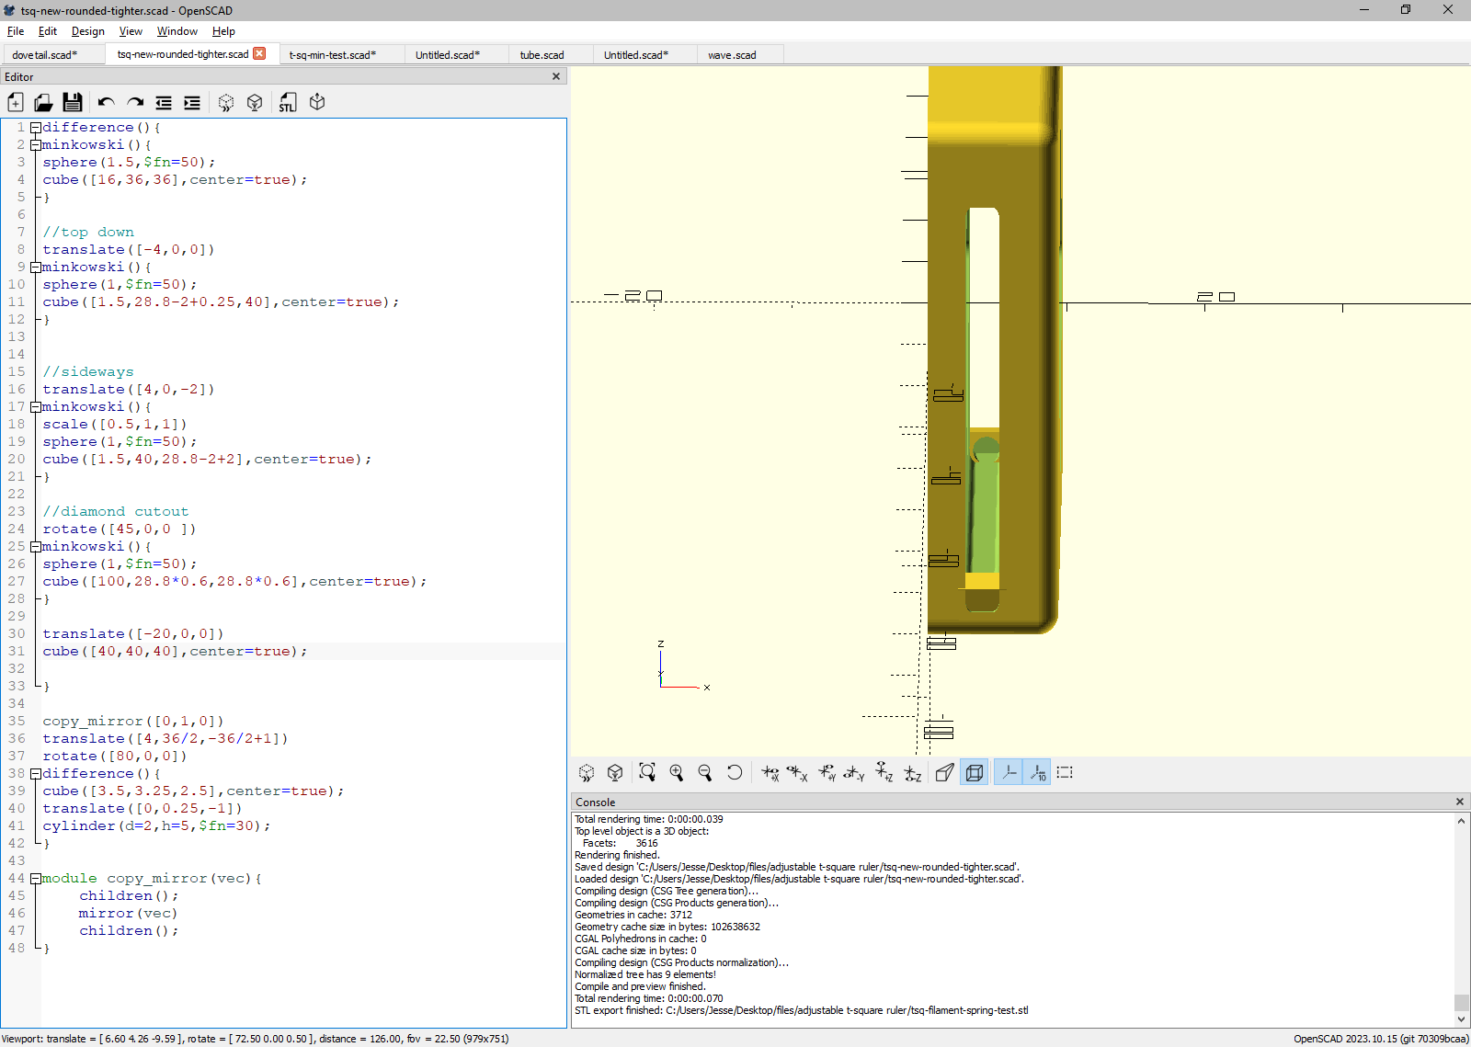The width and height of the screenshot is (1471, 1047).
Task: Close the tsq-new-rounded-tighter.scad tab
Action: [260, 54]
